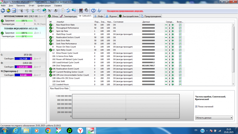Image resolution: width=238 pixels, height=134 pixels.
Task: Uncheck enable box for Disk Temperature
Action: 180,66
